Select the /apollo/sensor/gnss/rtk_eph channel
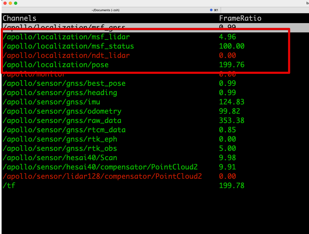 coord(60,139)
